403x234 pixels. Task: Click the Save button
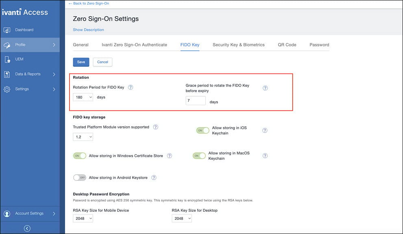coord(81,62)
